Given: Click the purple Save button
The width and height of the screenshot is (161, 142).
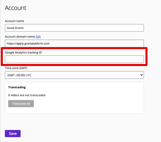Looking at the screenshot, I should [x=13, y=134].
